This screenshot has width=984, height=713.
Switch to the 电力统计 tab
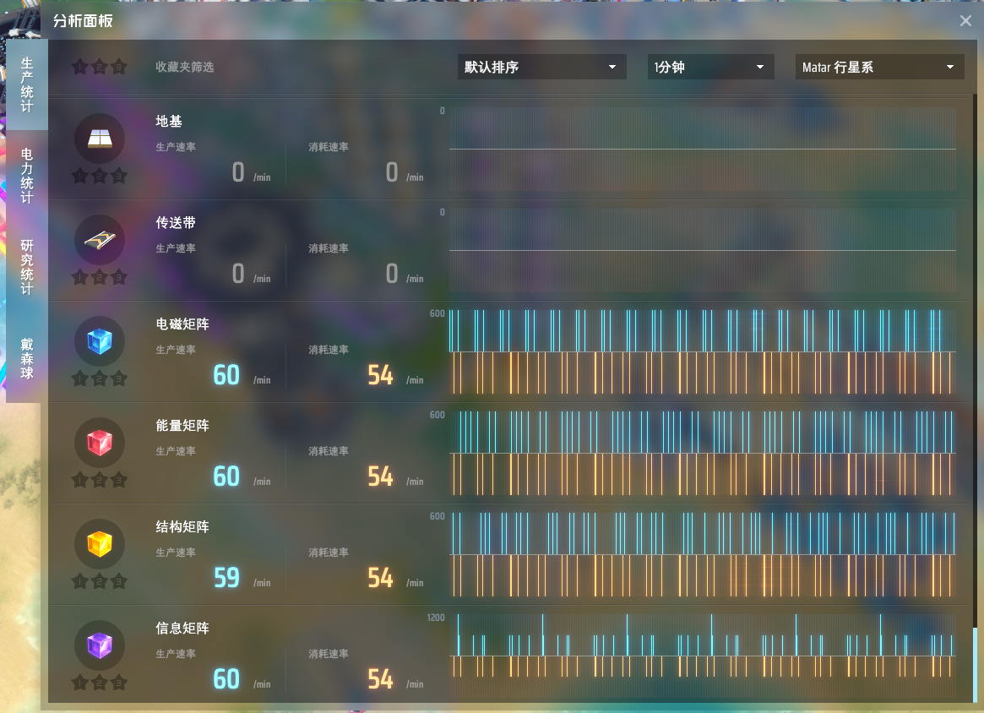27,176
